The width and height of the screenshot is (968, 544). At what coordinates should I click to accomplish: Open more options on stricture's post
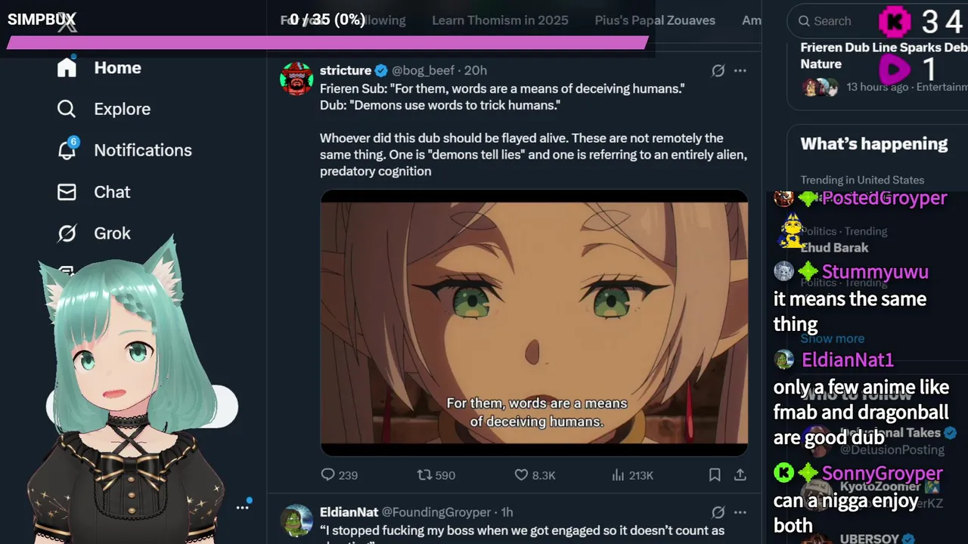coord(740,70)
